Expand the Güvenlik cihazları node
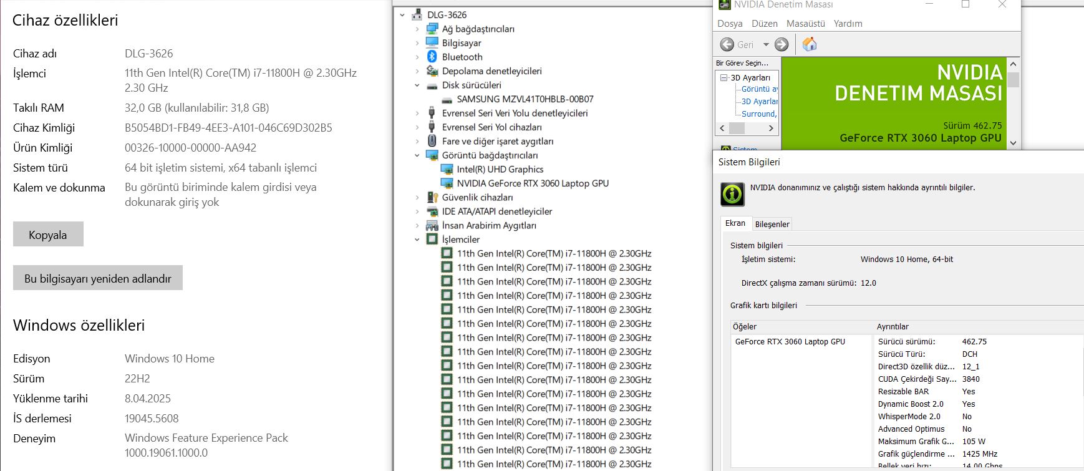Viewport: 1084px width, 471px height. [x=417, y=197]
